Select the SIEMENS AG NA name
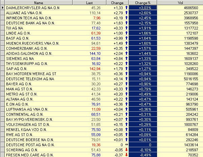Image resolution: width=203 pixels, height=157 pixels. [x=20, y=59]
